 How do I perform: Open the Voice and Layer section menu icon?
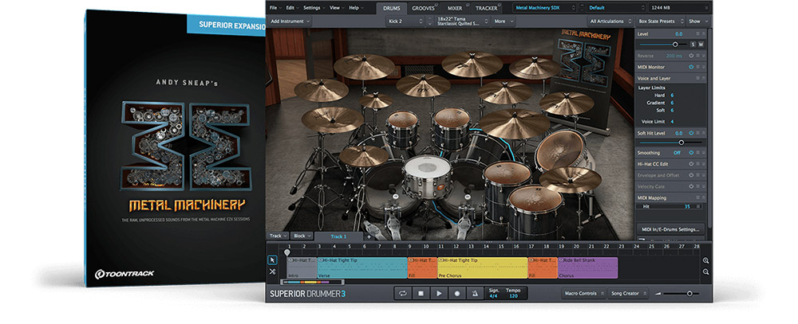pyautogui.click(x=698, y=79)
